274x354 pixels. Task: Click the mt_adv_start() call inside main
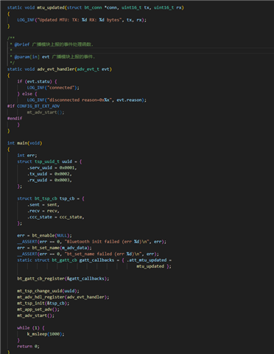(x=36, y=316)
